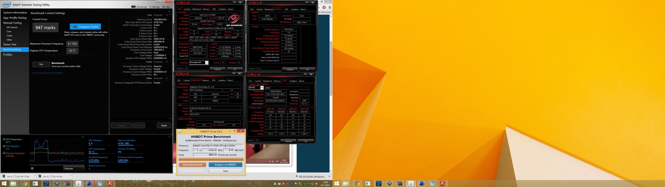The width and height of the screenshot is (665, 187).
Task: Open the Windows Start button on left taskbar
Action: 4,184
